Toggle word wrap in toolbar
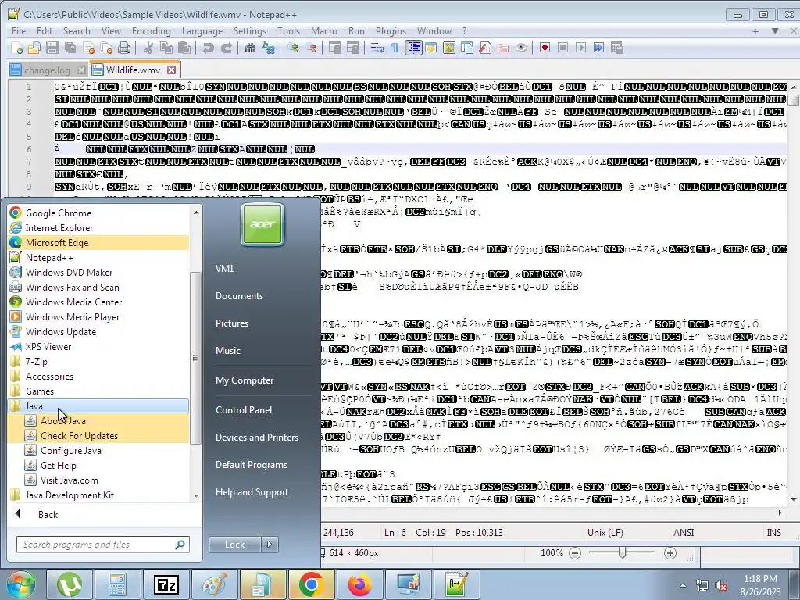This screenshot has height=600, width=800. 377,48
